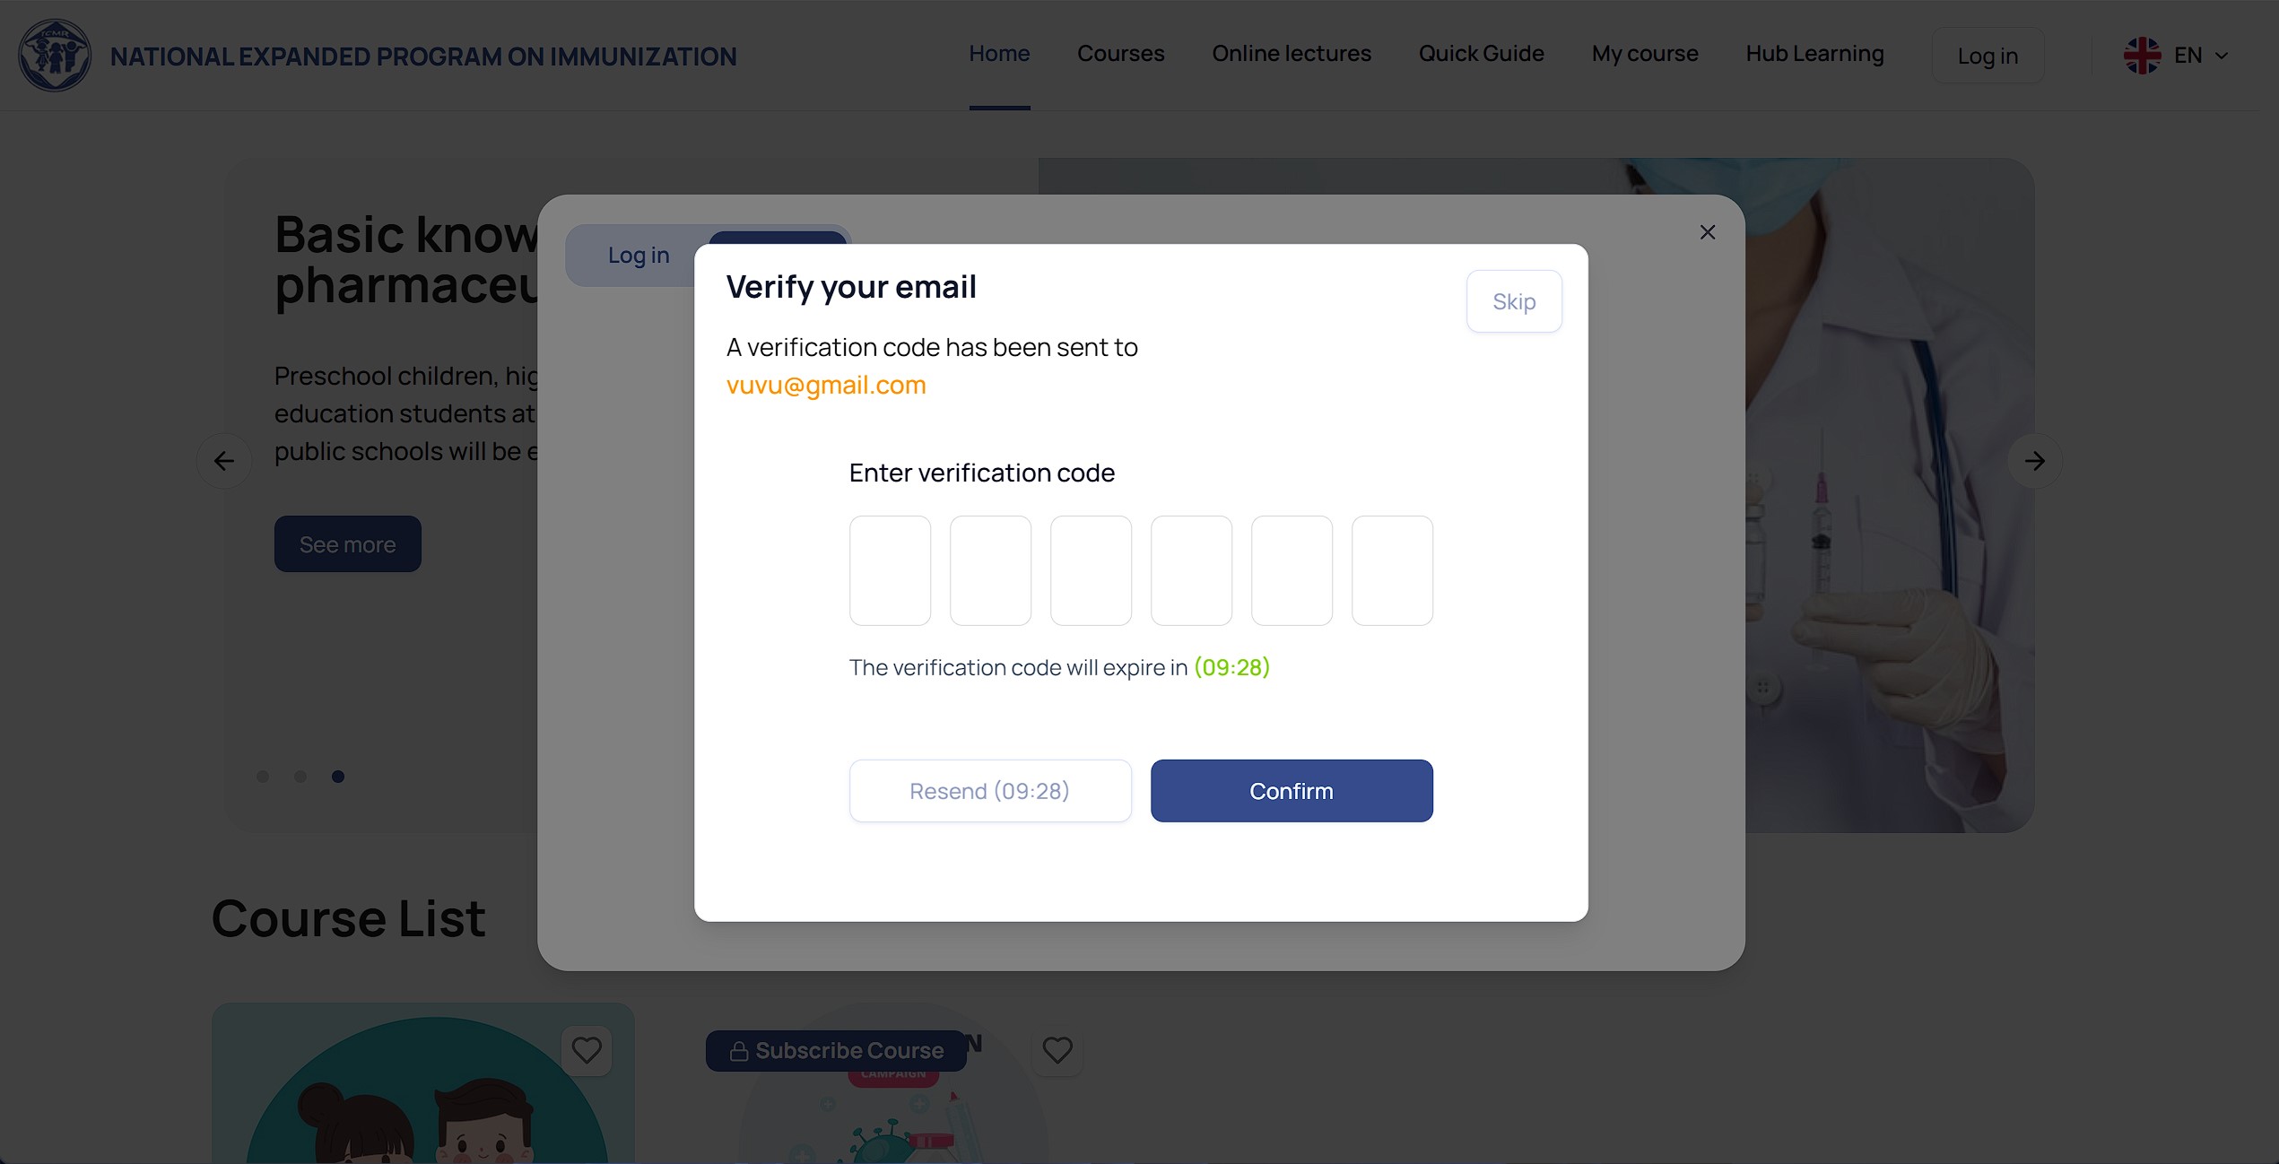Favorite the first course with heart icon

(x=587, y=1049)
